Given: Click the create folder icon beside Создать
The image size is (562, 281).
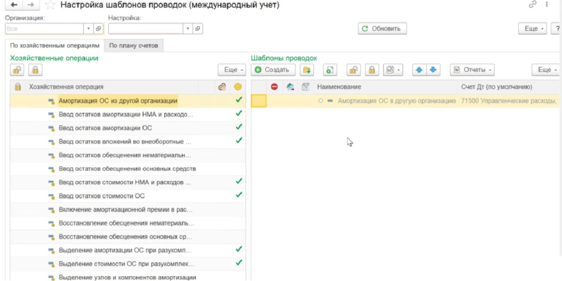Looking at the screenshot, I should pos(307,70).
